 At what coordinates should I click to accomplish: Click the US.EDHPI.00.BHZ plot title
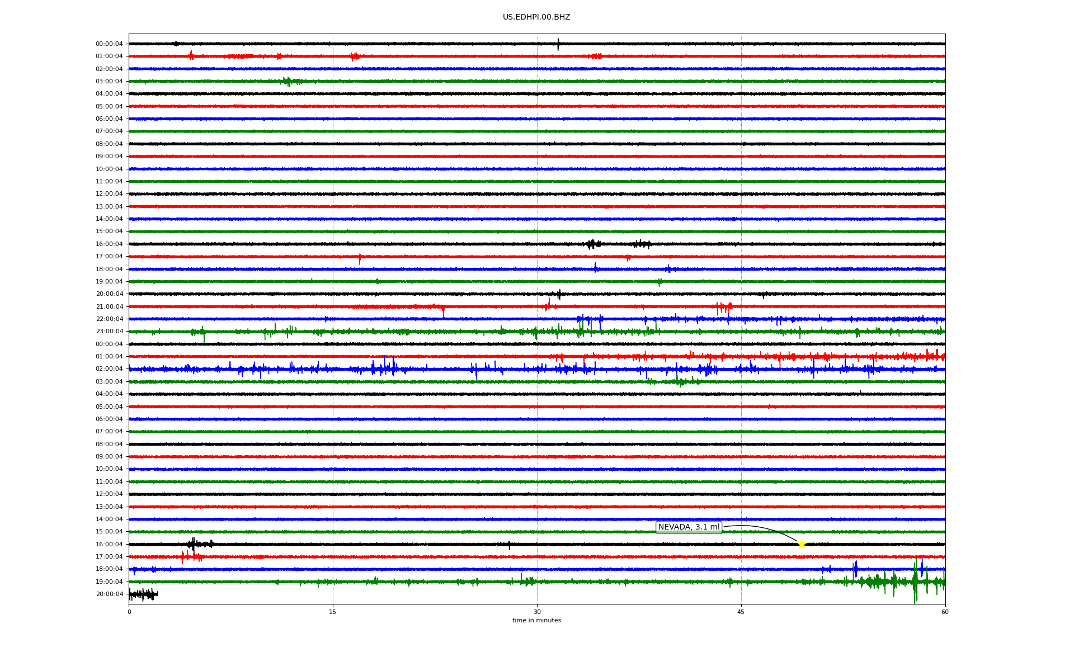click(536, 17)
